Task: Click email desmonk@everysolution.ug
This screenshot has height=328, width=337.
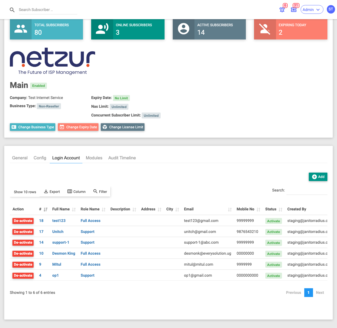Action: coord(207,254)
